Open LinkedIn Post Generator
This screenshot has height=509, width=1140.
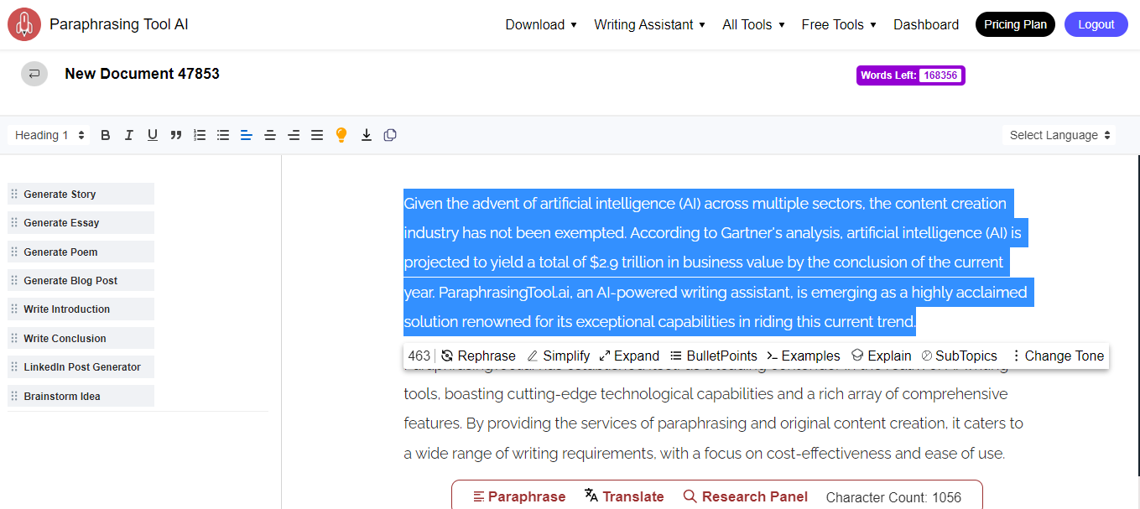(81, 366)
